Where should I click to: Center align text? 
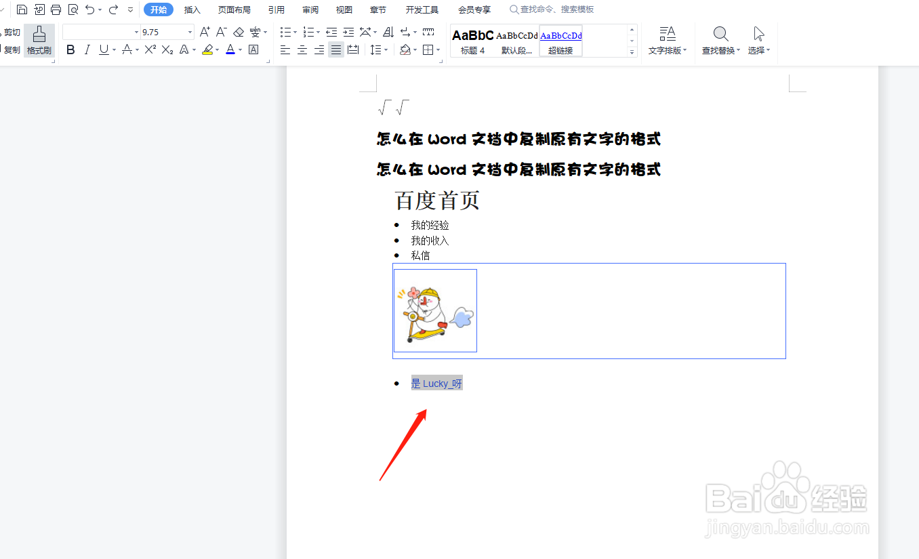[x=302, y=49]
